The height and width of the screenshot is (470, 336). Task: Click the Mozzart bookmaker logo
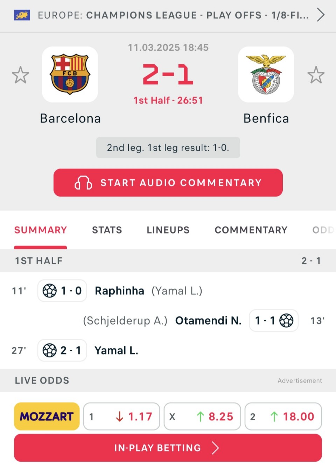47,416
